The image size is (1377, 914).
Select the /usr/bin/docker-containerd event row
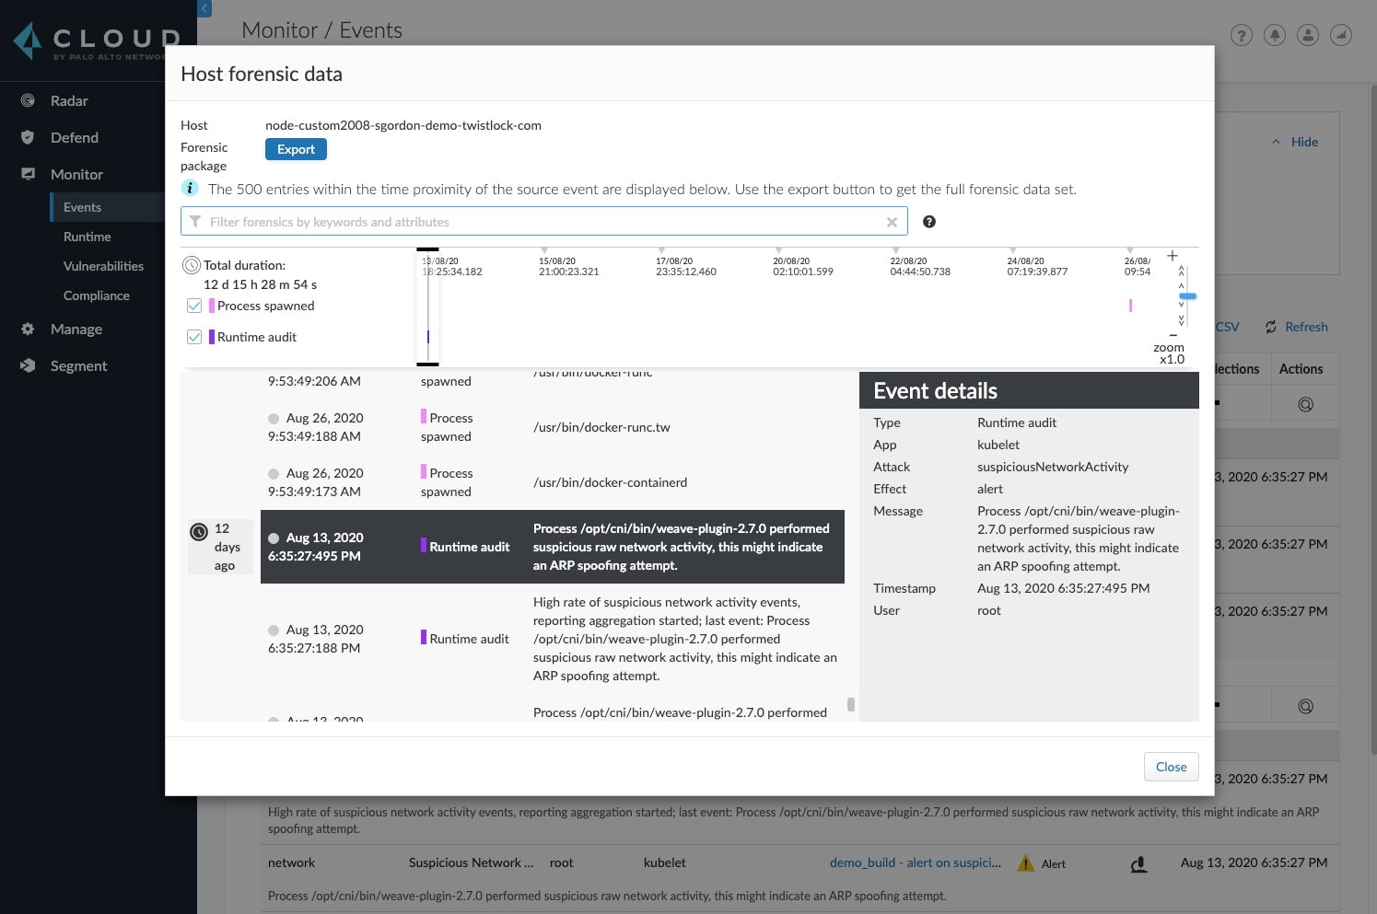[553, 482]
